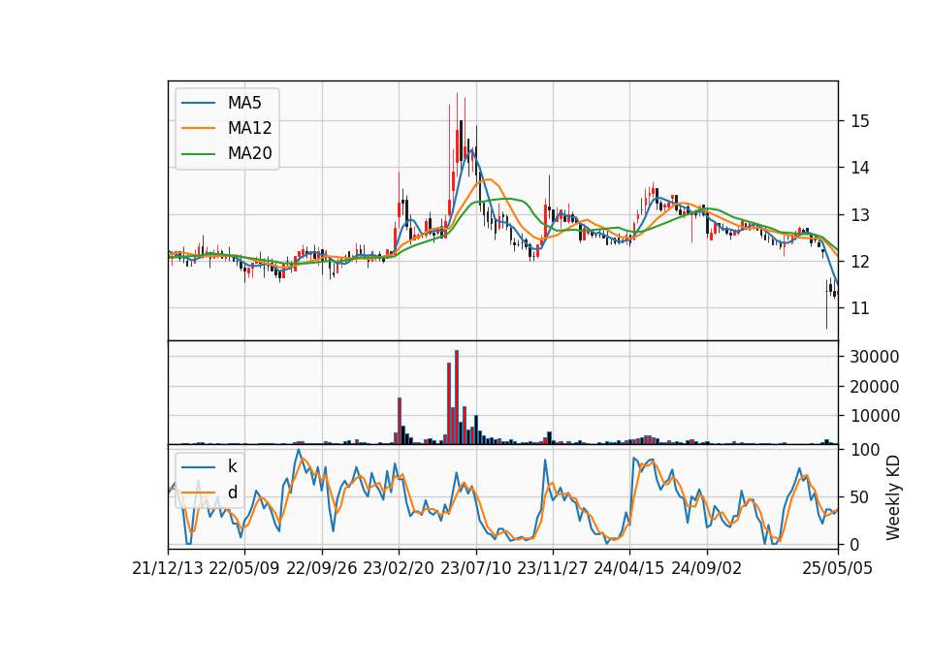Click the price axis value 14
Viewport: 931px width, 669px height.
(860, 168)
